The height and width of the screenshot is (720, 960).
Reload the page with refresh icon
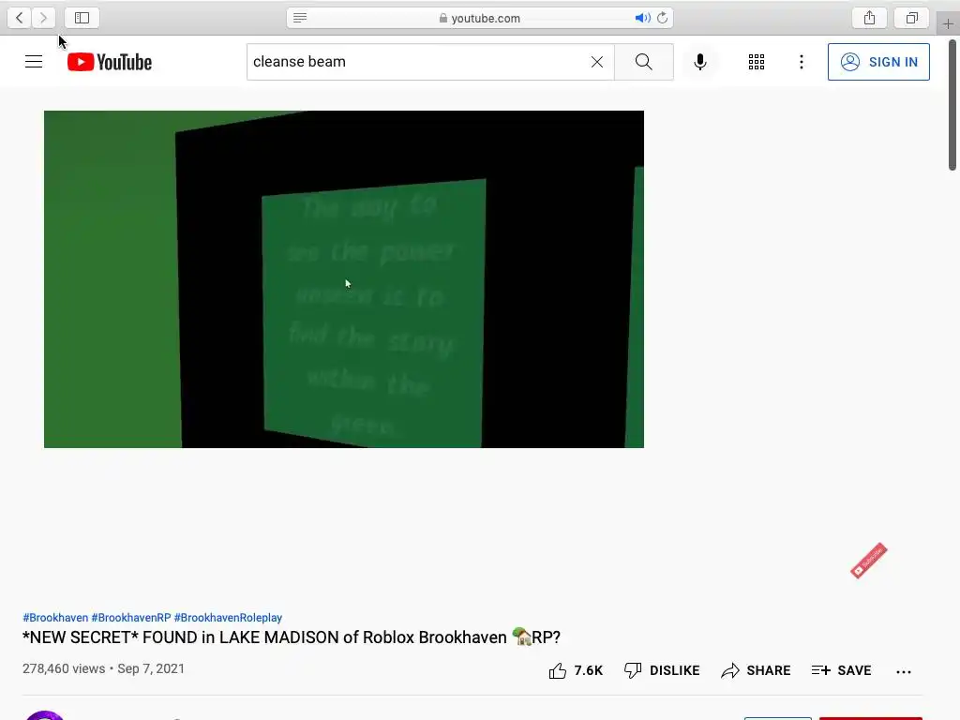click(663, 18)
